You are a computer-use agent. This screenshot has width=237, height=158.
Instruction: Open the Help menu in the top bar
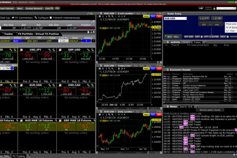tap(32, 2)
